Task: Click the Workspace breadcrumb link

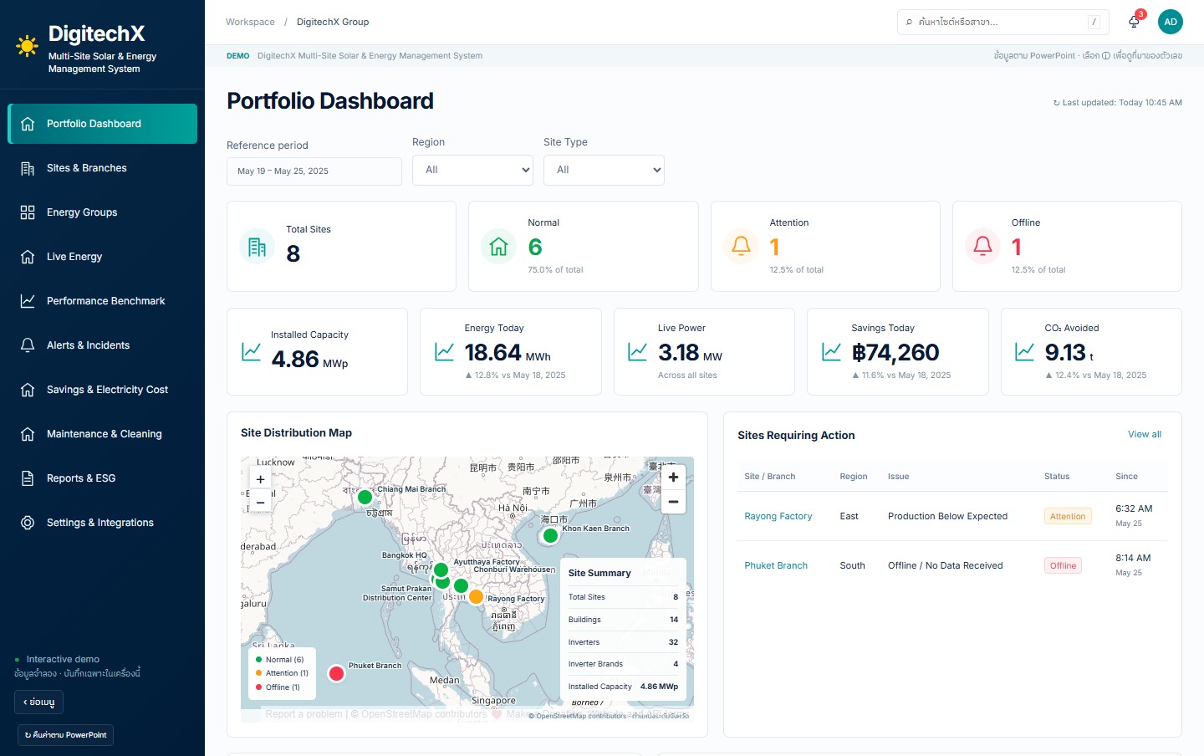Action: pyautogui.click(x=250, y=22)
